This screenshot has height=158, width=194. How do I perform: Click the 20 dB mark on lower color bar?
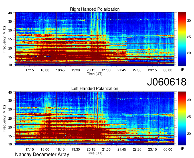coord(189,134)
